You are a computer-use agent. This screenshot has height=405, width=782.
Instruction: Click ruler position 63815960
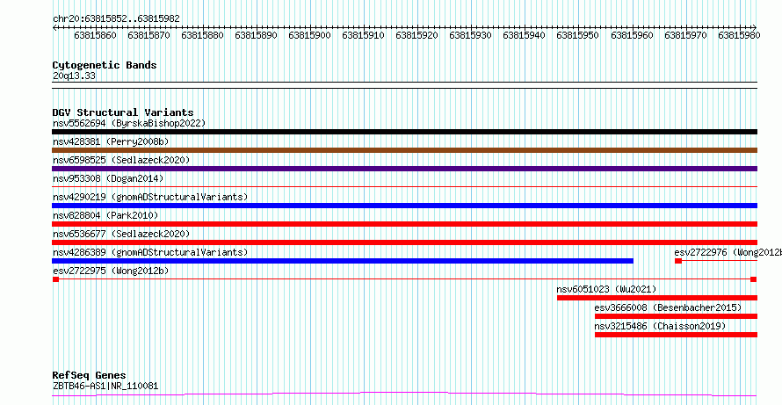(x=632, y=35)
